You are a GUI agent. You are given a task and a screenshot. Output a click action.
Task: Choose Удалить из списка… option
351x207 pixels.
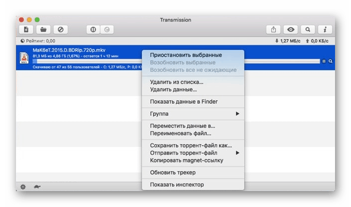point(193,82)
